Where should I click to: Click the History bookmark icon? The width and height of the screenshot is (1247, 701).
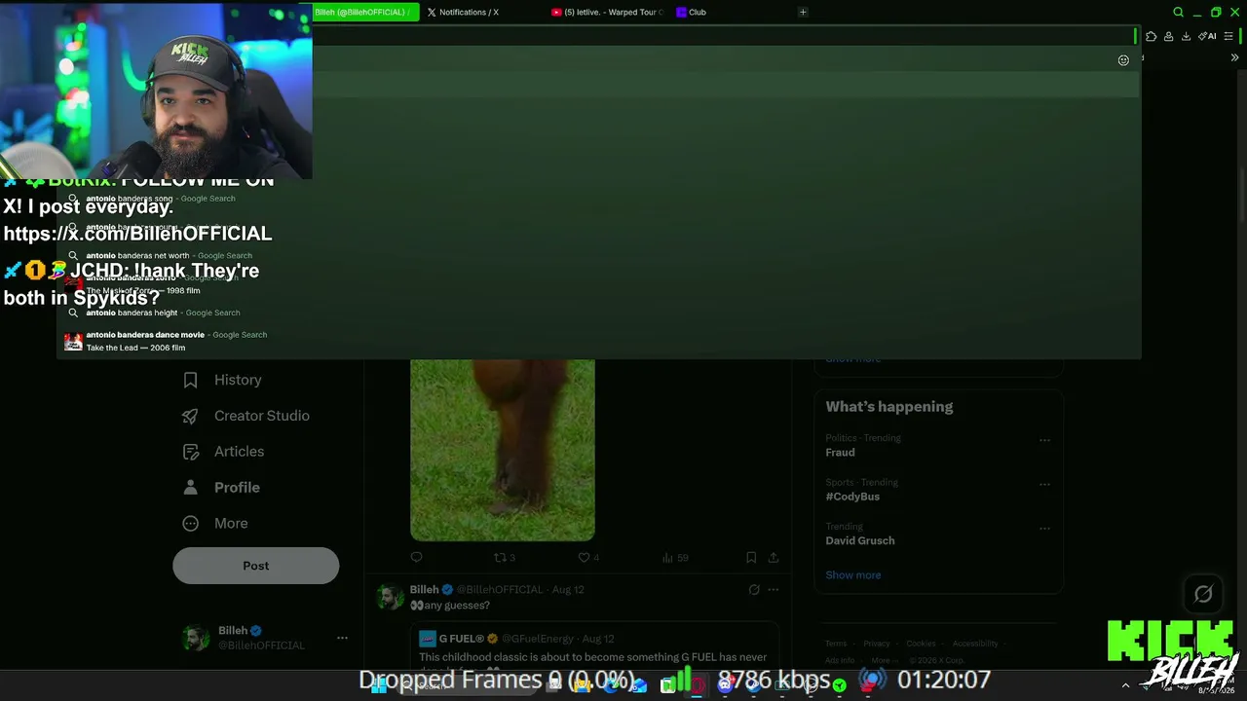click(191, 380)
